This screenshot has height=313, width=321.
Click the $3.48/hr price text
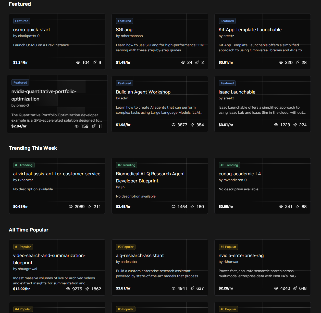123,206
